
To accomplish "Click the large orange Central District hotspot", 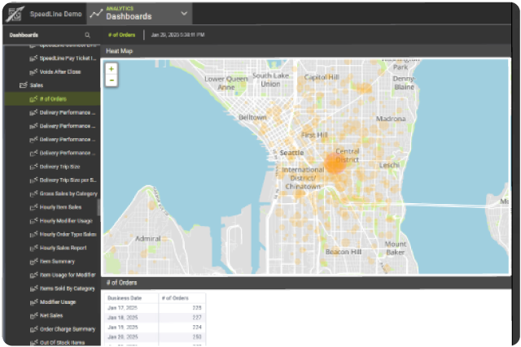I will point(335,163).
